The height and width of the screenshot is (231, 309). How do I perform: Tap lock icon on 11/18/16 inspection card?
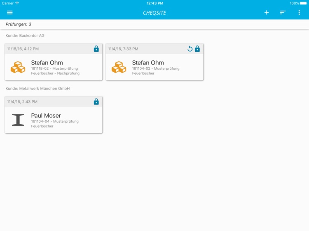tap(96, 49)
